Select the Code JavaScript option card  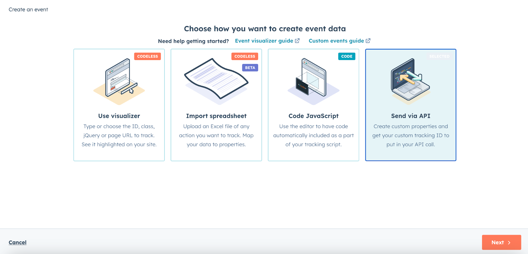(313, 105)
